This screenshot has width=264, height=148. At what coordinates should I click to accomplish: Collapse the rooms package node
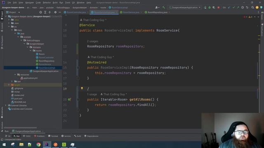pos(31,51)
